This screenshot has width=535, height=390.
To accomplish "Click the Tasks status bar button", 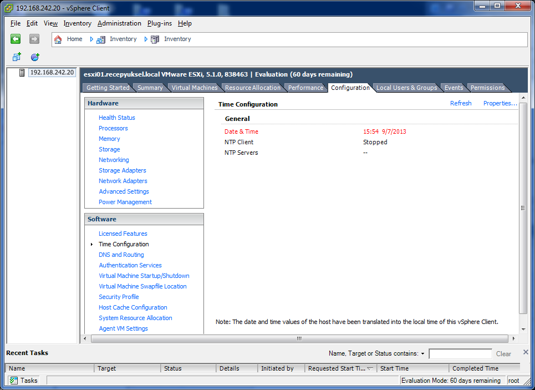I will point(23,381).
